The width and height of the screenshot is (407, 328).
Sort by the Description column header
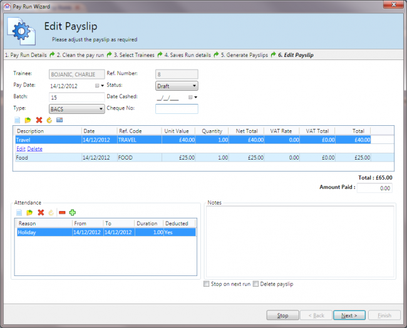pos(47,131)
